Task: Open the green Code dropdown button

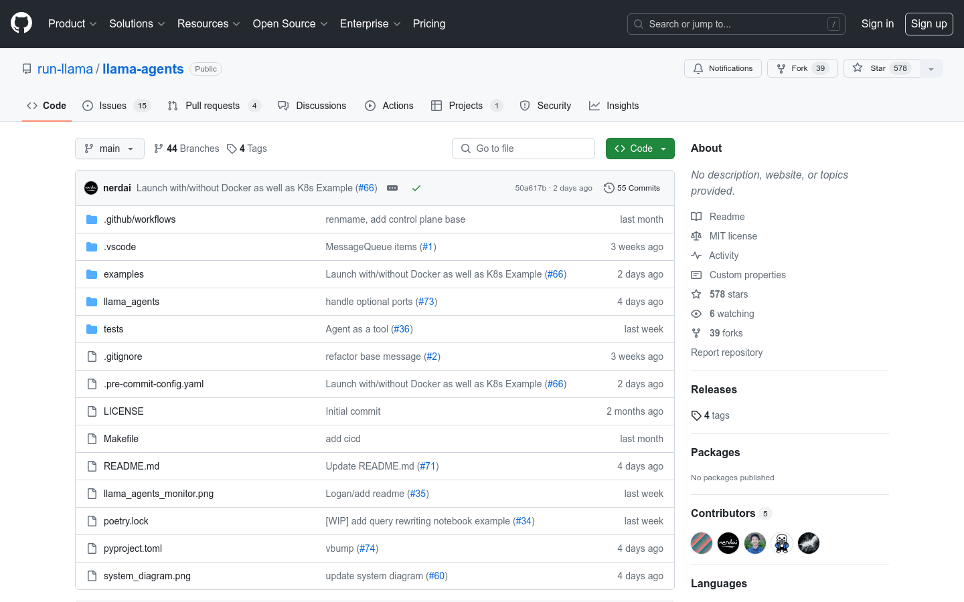Action: click(640, 148)
